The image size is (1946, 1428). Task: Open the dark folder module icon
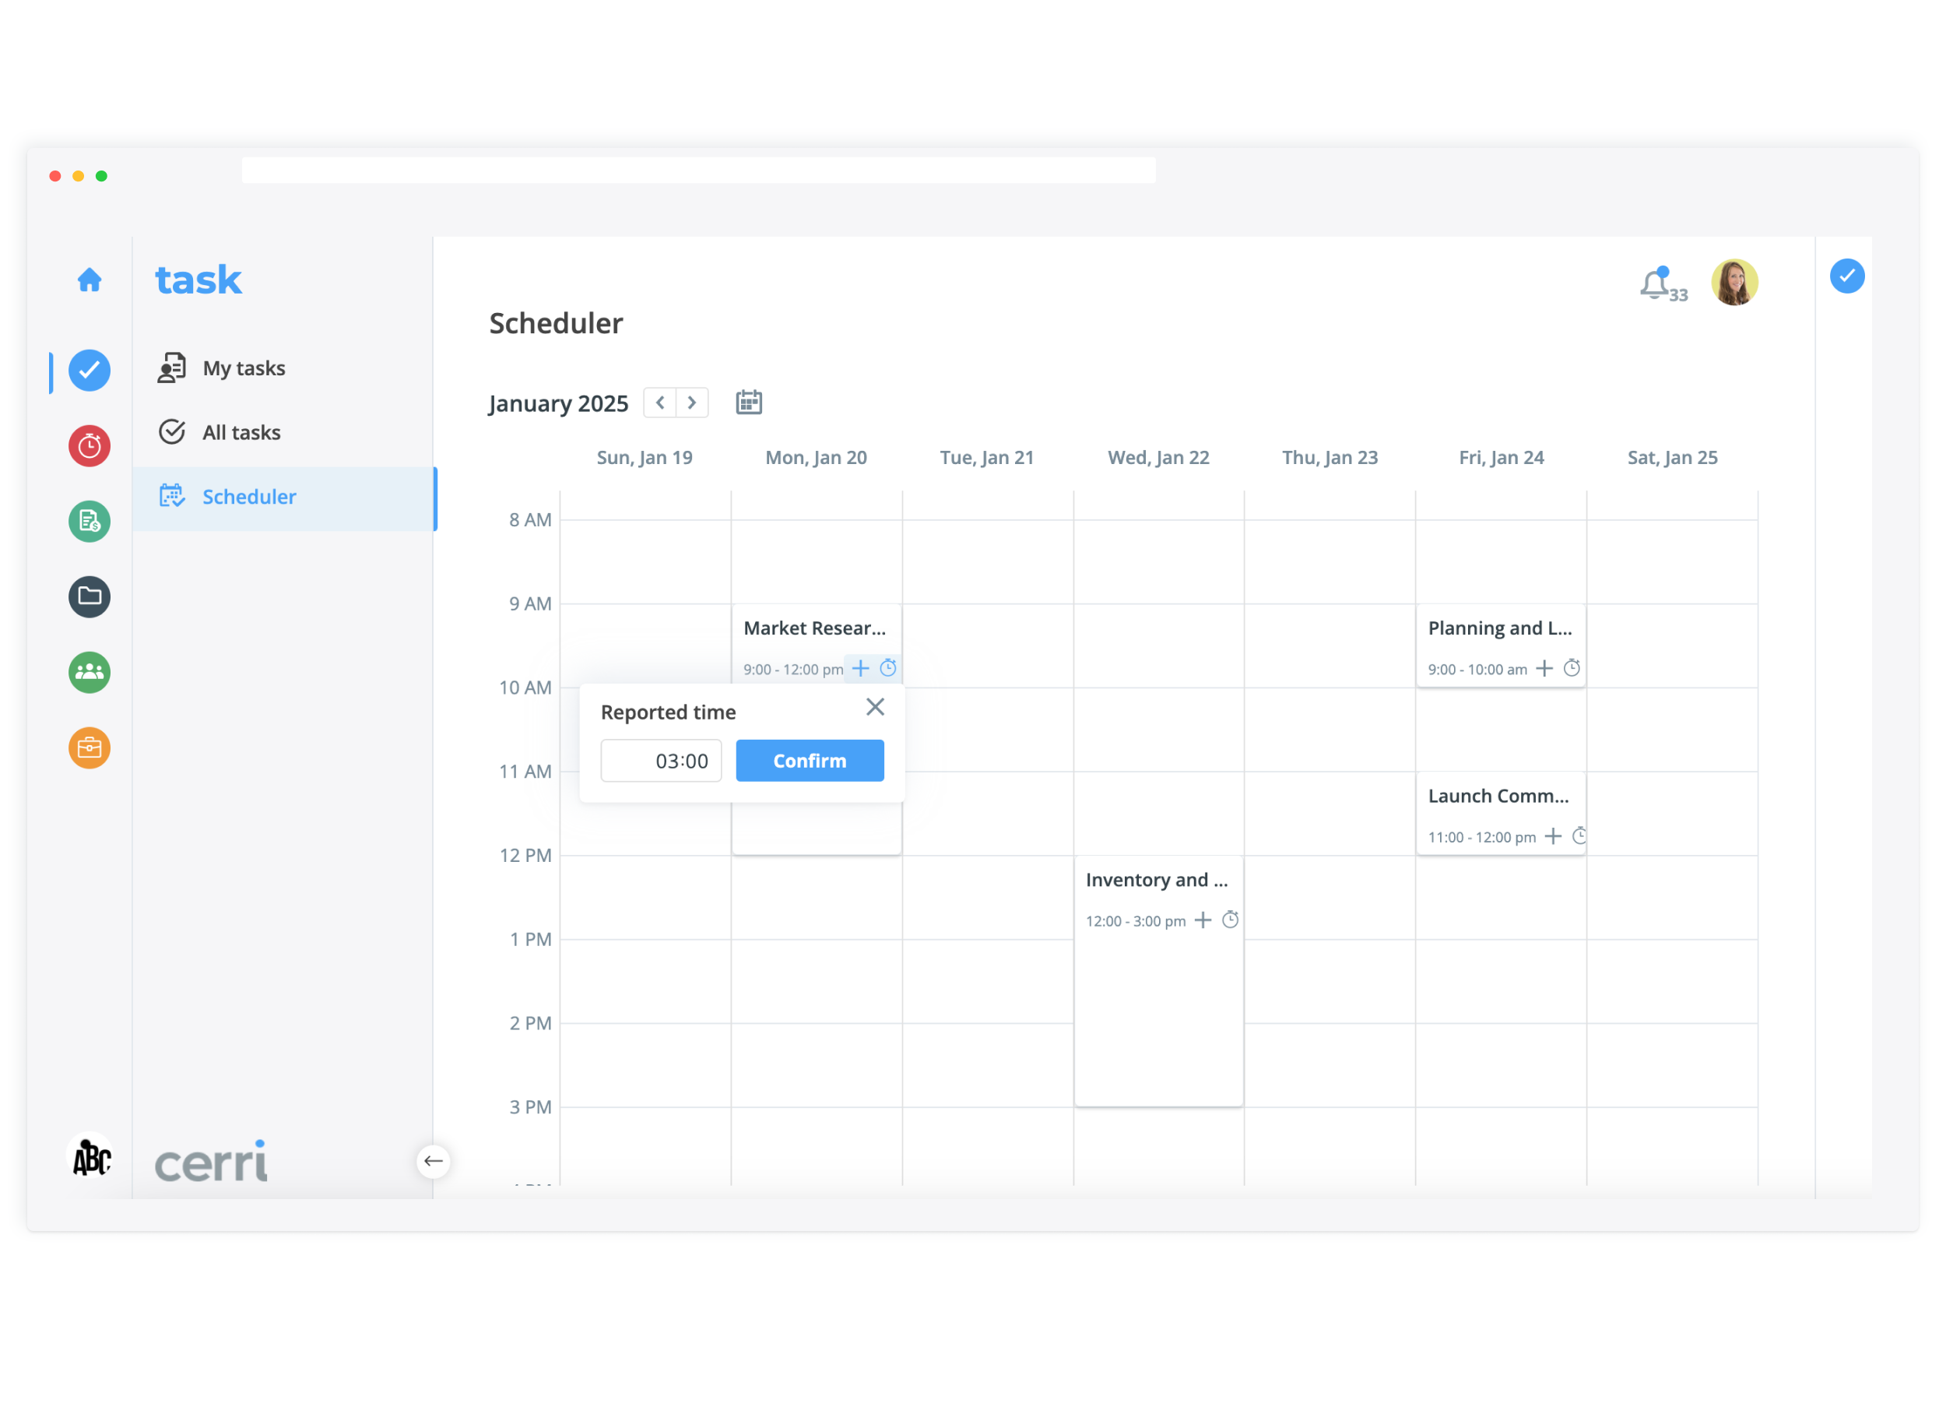point(90,596)
